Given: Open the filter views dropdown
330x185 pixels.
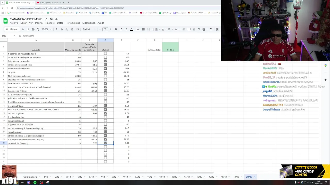Looking at the screenshot, I should (205, 29).
